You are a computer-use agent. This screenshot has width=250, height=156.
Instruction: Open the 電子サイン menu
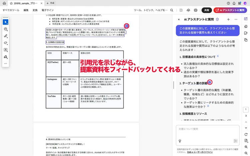(47, 10)
